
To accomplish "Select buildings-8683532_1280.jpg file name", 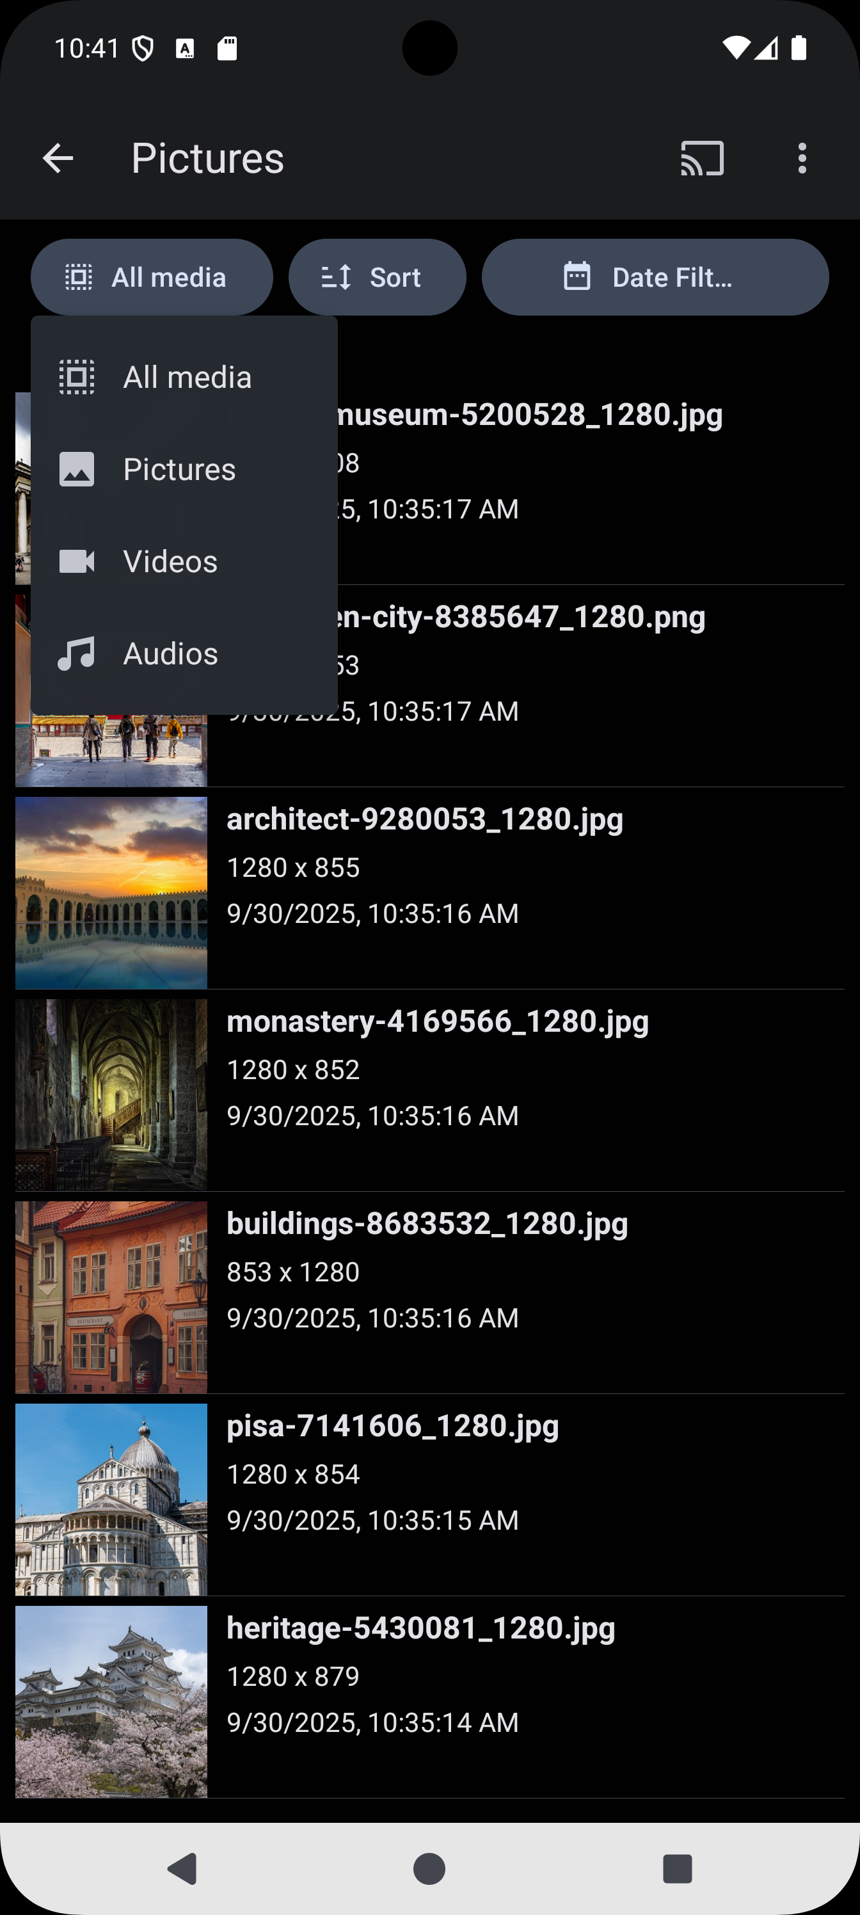I will coord(427,1224).
